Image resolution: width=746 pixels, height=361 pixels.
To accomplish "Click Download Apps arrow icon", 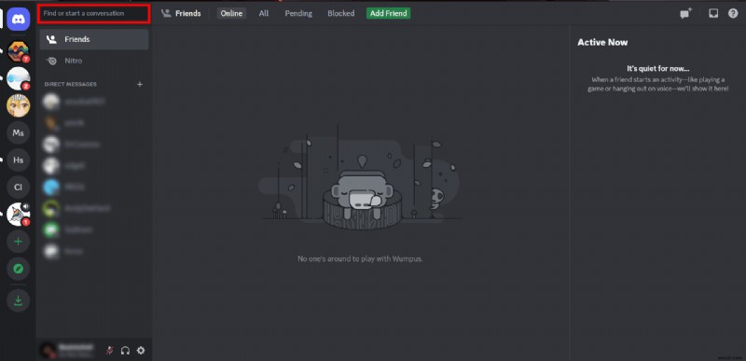I will (18, 300).
